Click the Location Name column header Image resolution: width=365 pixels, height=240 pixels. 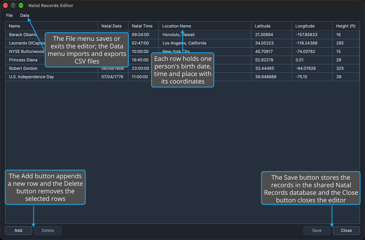point(205,26)
